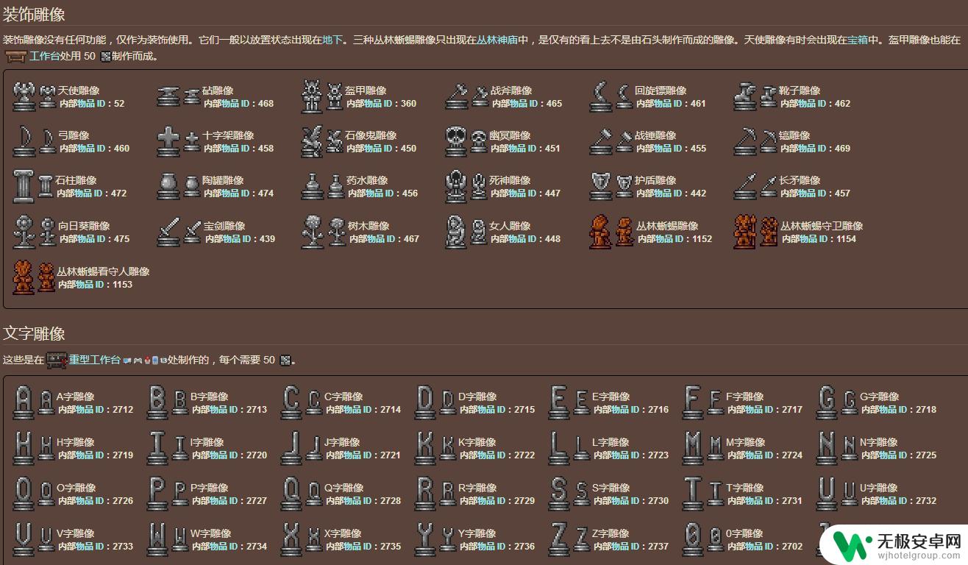This screenshot has width=968, height=565.
Task: Open the 工作台 (Work Bench) link
Action: 45,57
